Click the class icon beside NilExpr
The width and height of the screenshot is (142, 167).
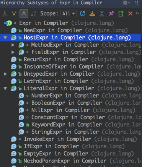pyautogui.click(x=21, y=110)
